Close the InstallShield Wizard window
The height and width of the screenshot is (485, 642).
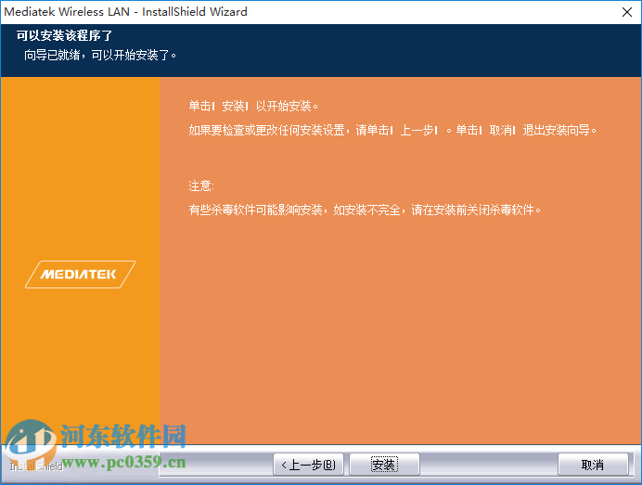627,12
